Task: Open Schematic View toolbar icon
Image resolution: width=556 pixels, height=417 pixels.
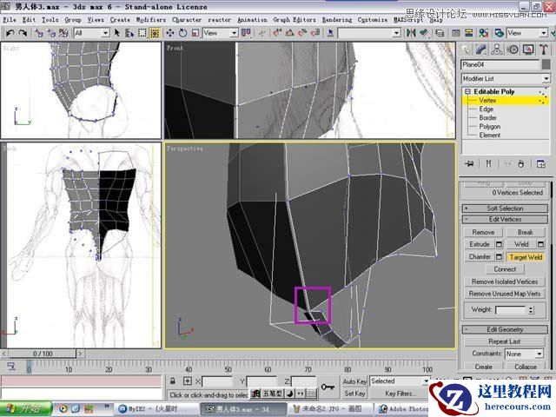Action: (469, 33)
